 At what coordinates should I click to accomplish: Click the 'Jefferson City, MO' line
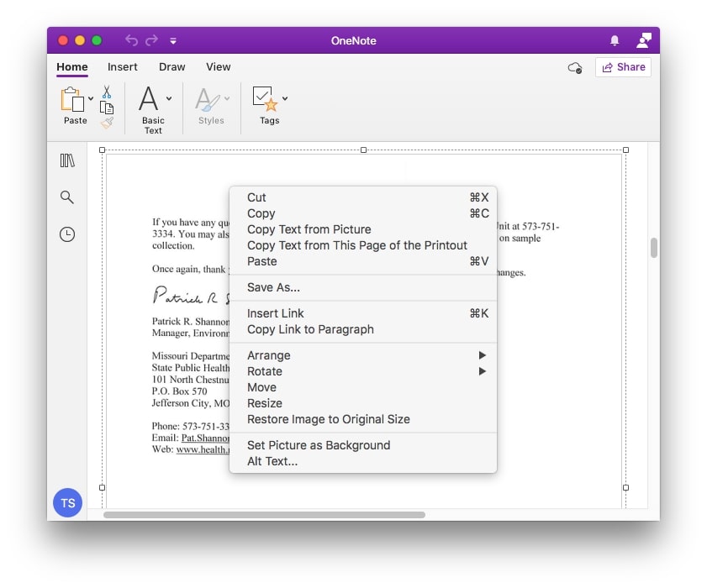[x=191, y=403]
